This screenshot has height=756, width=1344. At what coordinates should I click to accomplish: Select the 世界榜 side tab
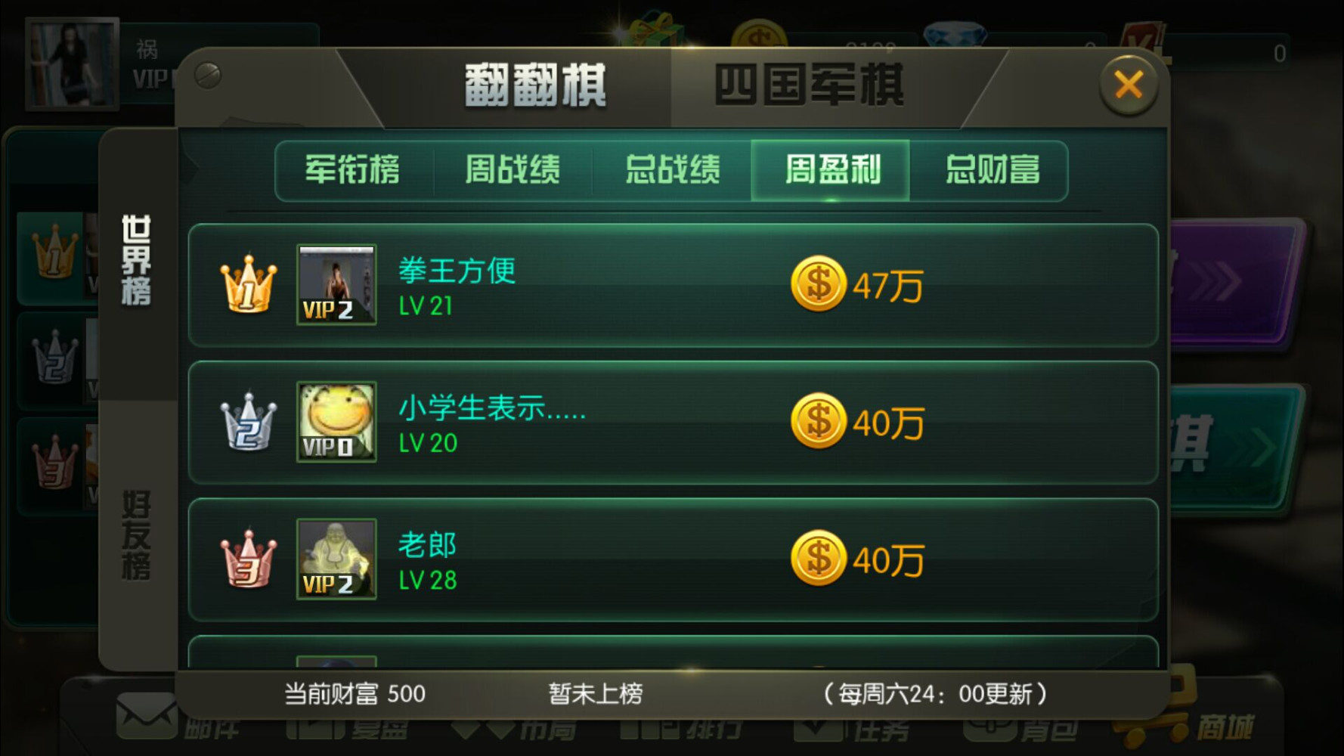pyautogui.click(x=137, y=261)
